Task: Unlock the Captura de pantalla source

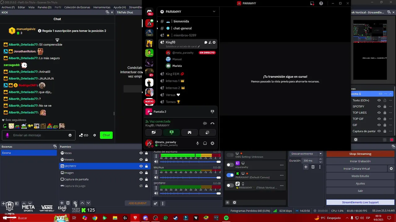Action: click(146, 179)
